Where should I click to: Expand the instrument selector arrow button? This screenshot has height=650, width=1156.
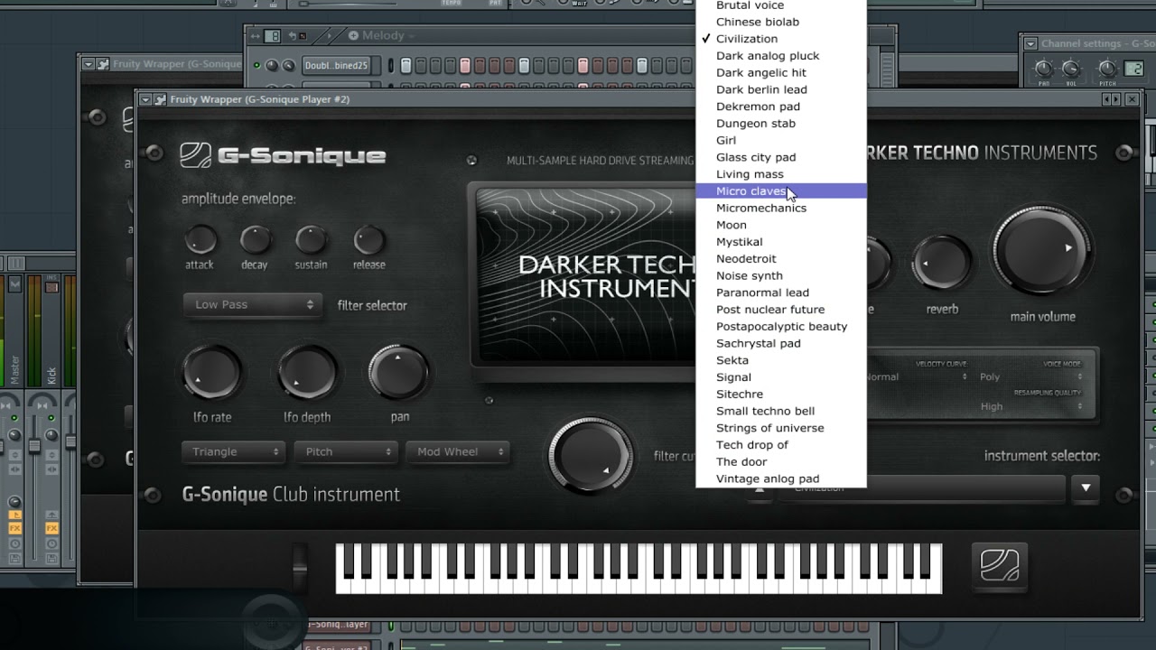tap(1086, 487)
